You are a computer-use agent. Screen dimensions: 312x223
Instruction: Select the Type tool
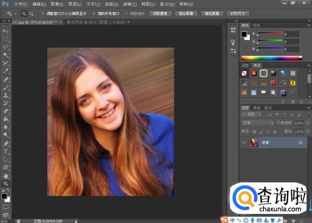(6, 151)
